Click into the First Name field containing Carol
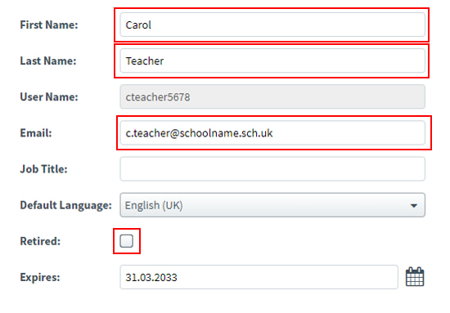The image size is (450, 313). click(272, 25)
